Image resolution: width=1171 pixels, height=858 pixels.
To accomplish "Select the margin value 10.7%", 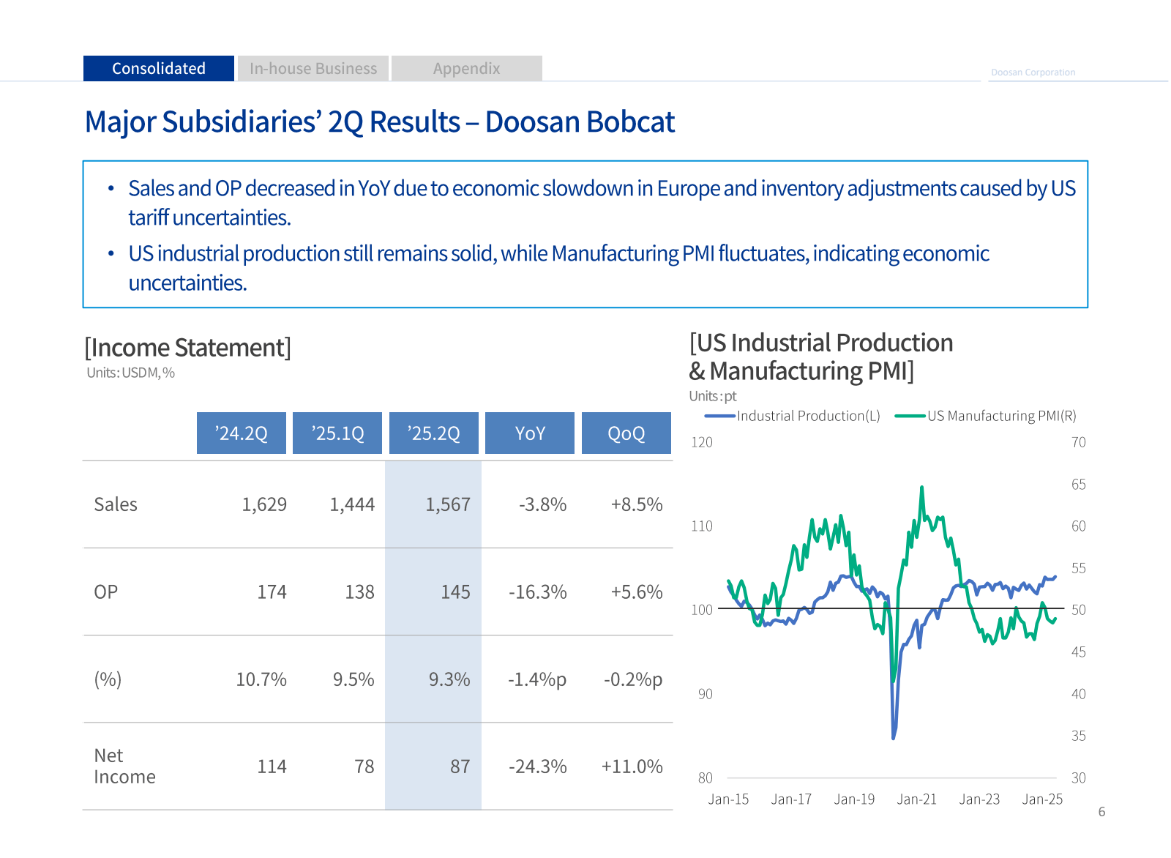I will click(261, 679).
